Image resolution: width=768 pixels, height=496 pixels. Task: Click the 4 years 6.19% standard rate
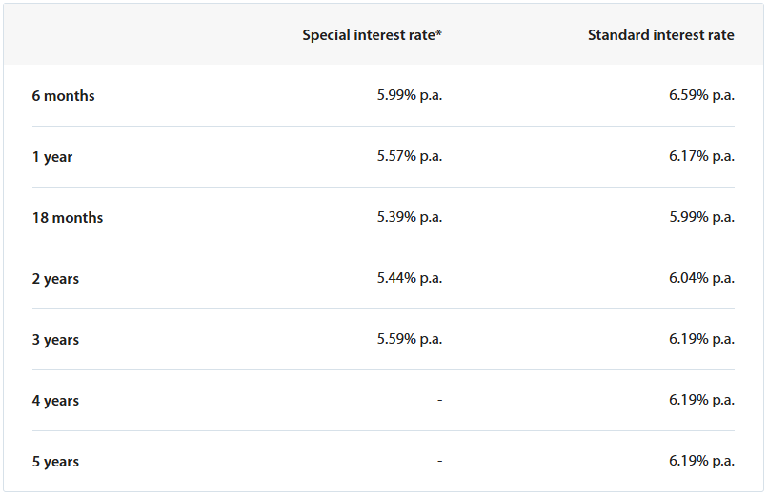(701, 400)
